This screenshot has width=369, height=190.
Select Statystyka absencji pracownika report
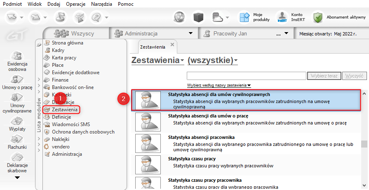pos(246,143)
